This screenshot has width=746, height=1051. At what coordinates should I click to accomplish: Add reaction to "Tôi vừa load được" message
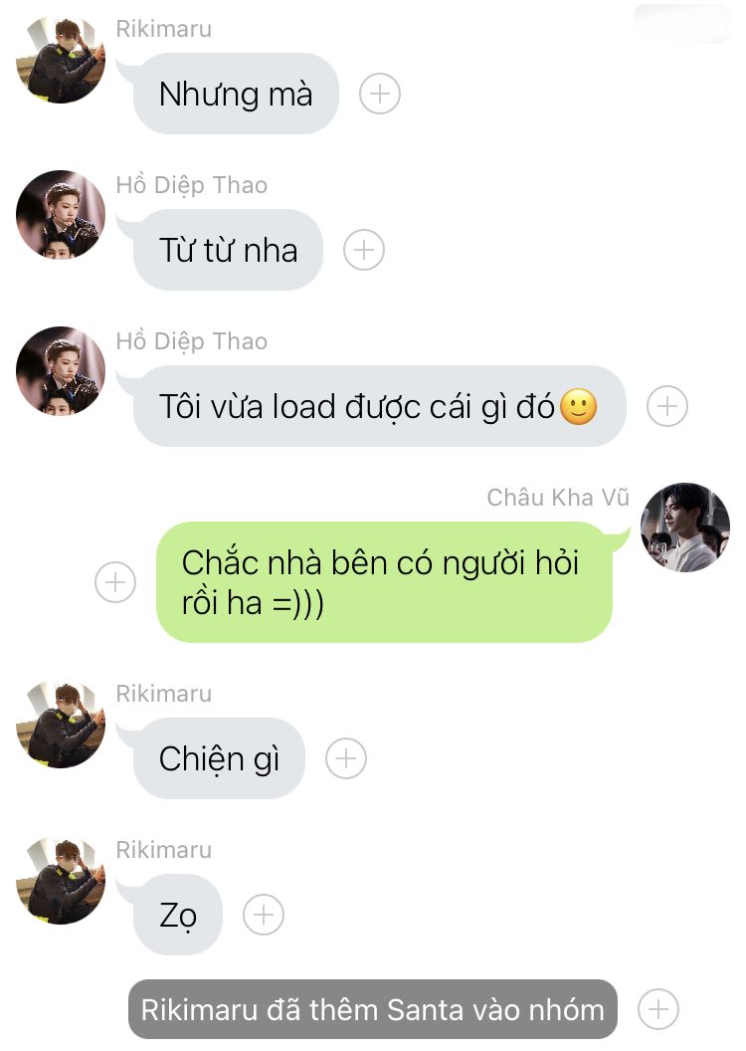click(667, 406)
